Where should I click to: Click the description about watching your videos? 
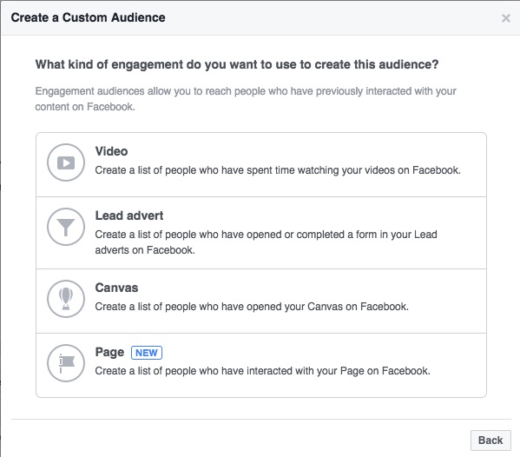click(278, 170)
